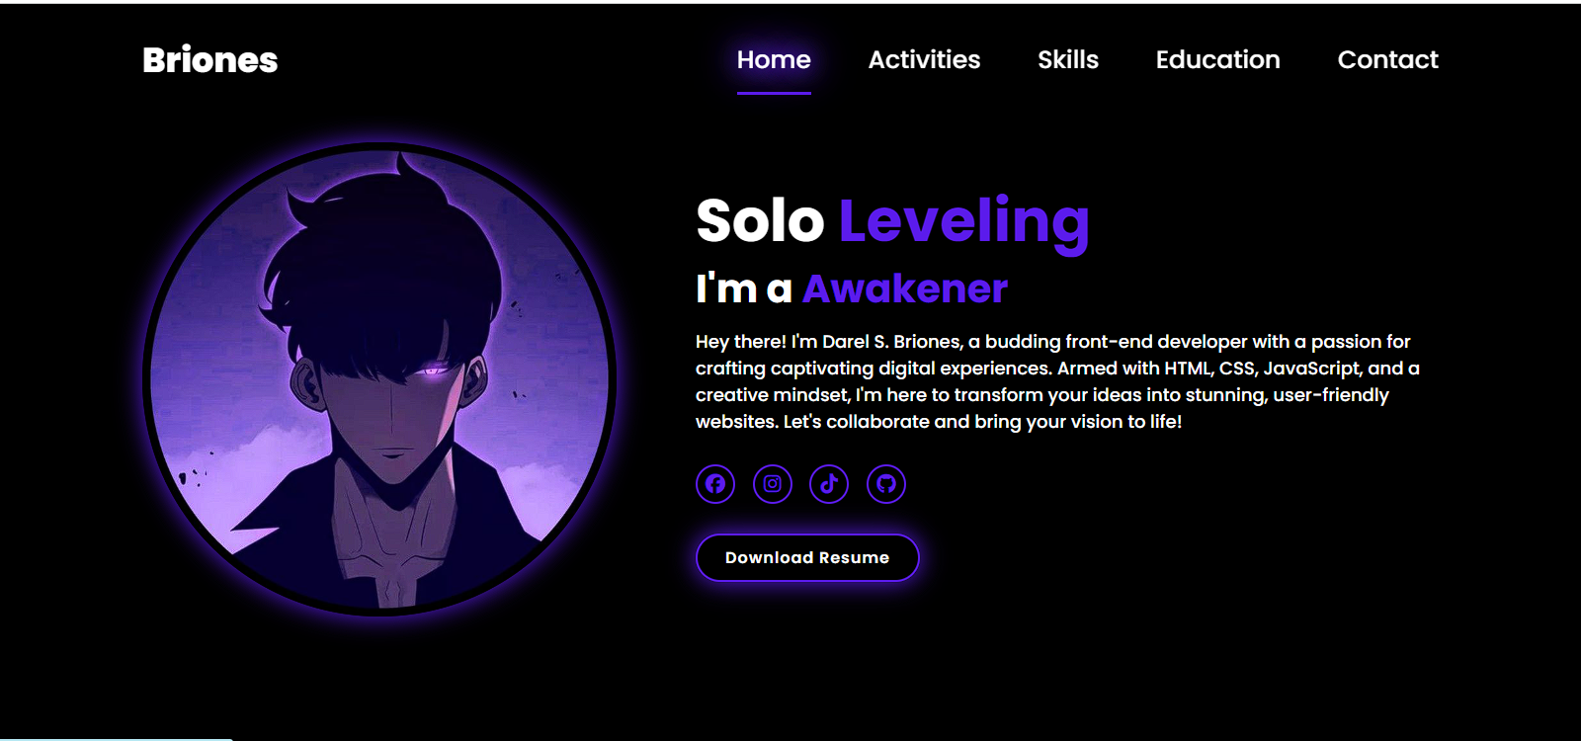Click the TikTok social icon
This screenshot has width=1581, height=741.
click(829, 484)
